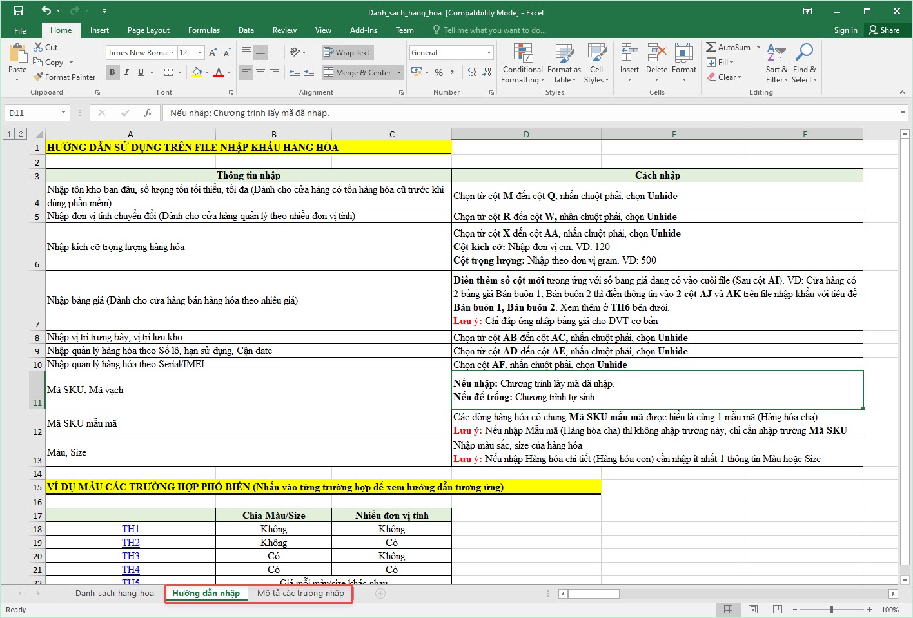Toggle Wrap Text for the cell
This screenshot has height=618, width=913.
tap(347, 53)
